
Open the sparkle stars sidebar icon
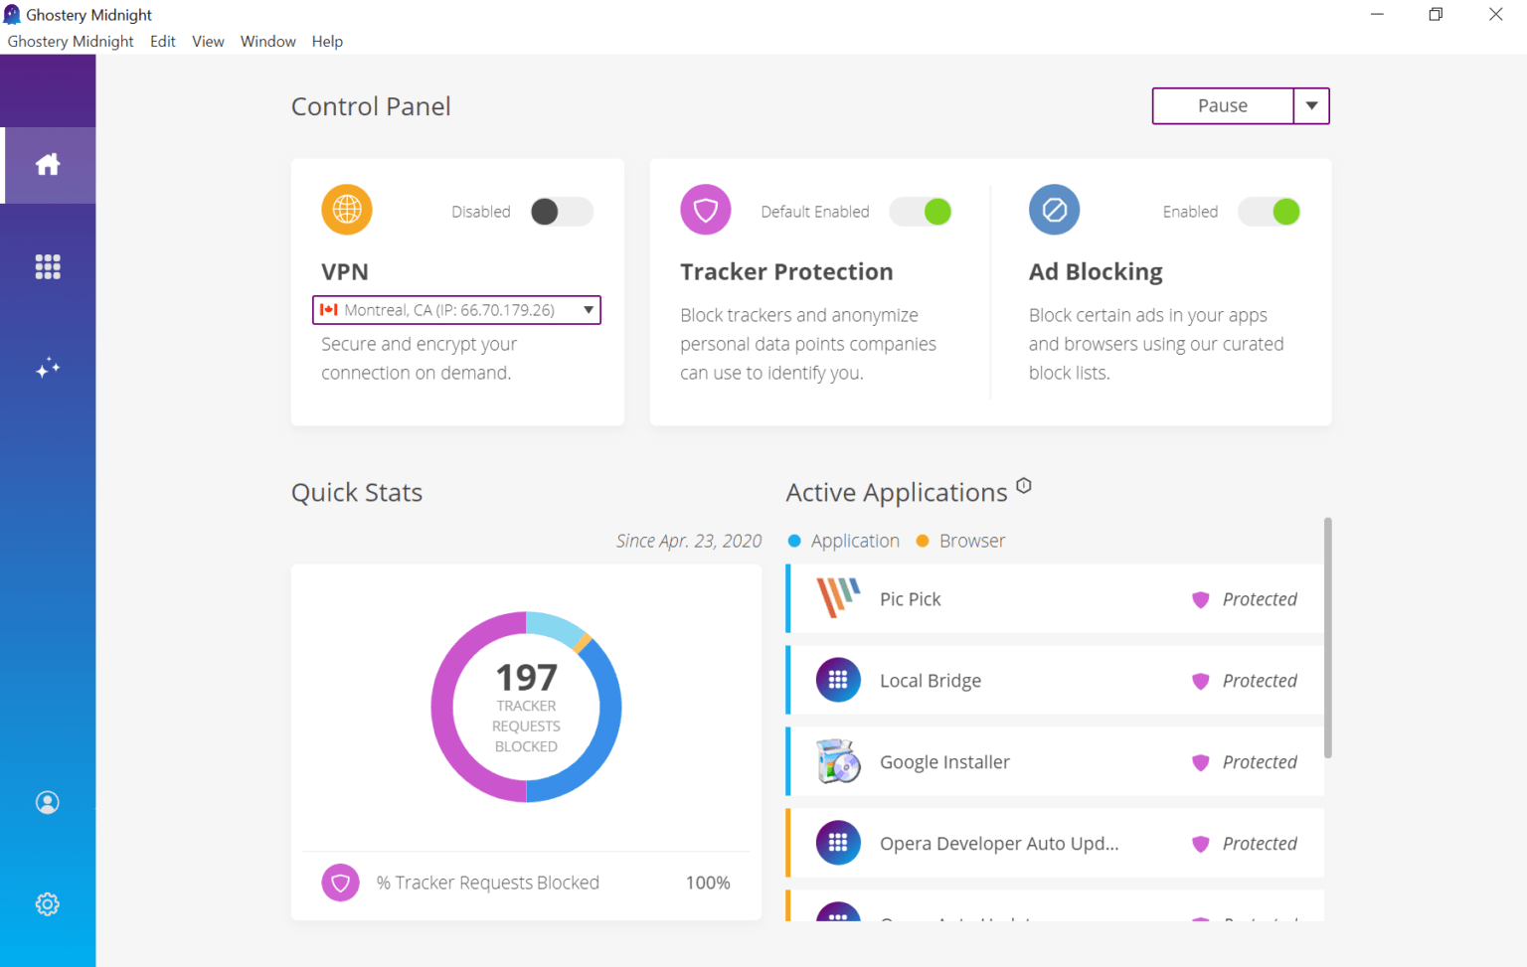(48, 369)
